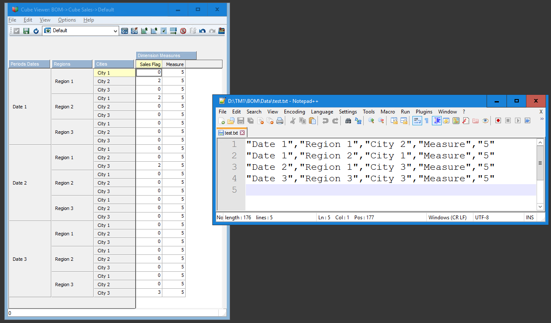551x323 pixels.
Task: Open the Replace tool icon in Notepad++
Action: click(358, 121)
